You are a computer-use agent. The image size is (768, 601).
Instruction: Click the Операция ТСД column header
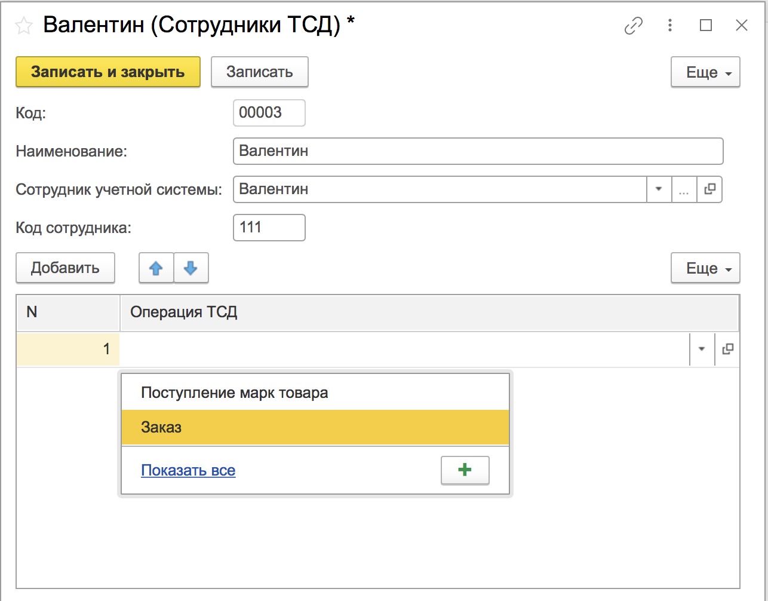(x=429, y=312)
